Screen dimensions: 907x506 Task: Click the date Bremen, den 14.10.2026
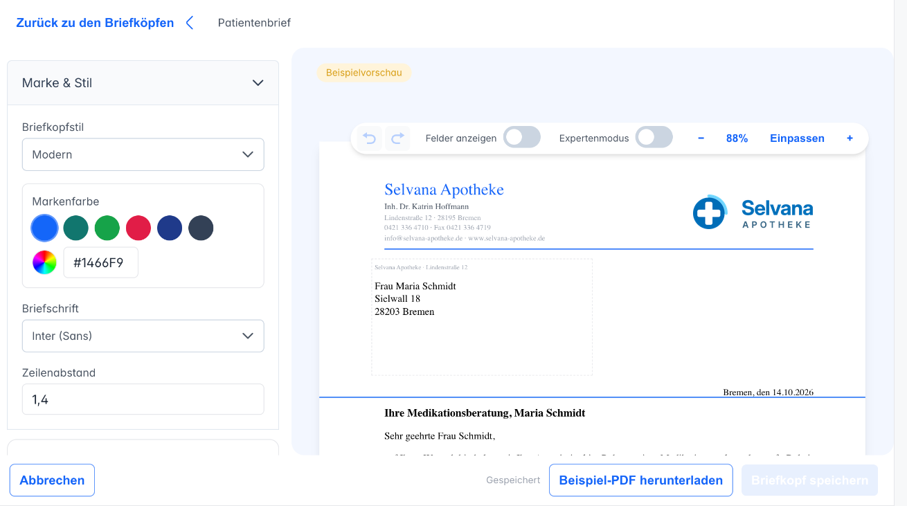(769, 392)
